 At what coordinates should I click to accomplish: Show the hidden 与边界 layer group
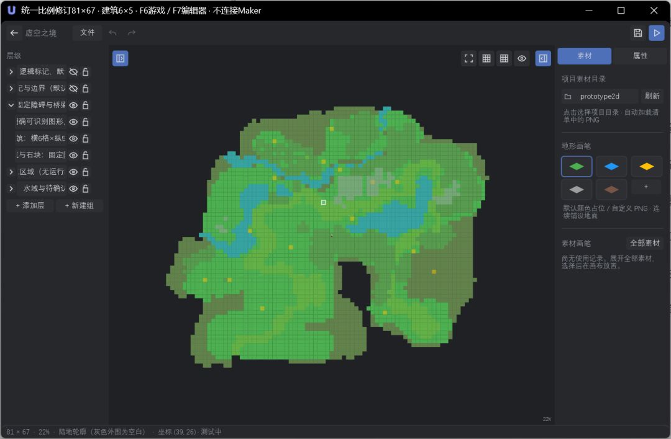click(x=73, y=89)
